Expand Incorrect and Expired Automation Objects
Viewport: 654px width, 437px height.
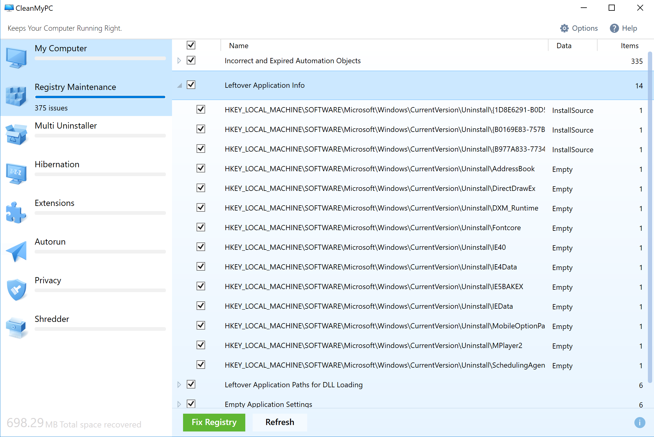(x=179, y=60)
